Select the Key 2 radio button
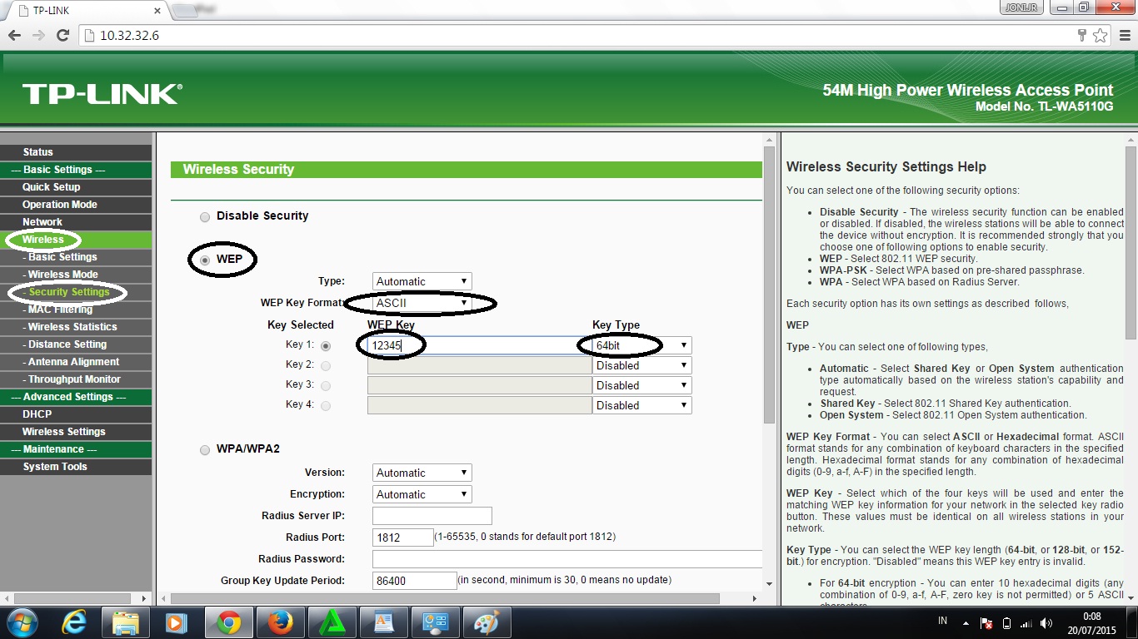 pos(326,365)
